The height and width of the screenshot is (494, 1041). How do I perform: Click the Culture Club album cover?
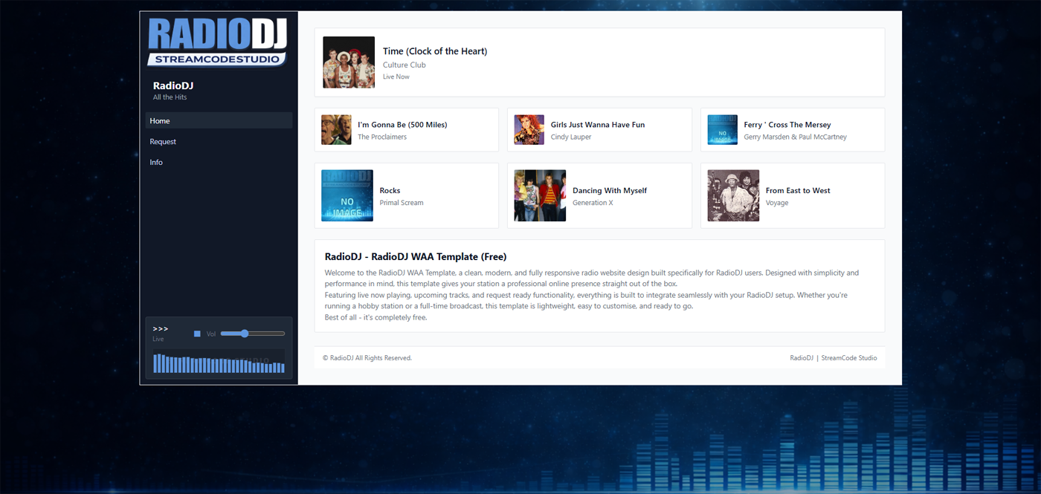coord(349,62)
